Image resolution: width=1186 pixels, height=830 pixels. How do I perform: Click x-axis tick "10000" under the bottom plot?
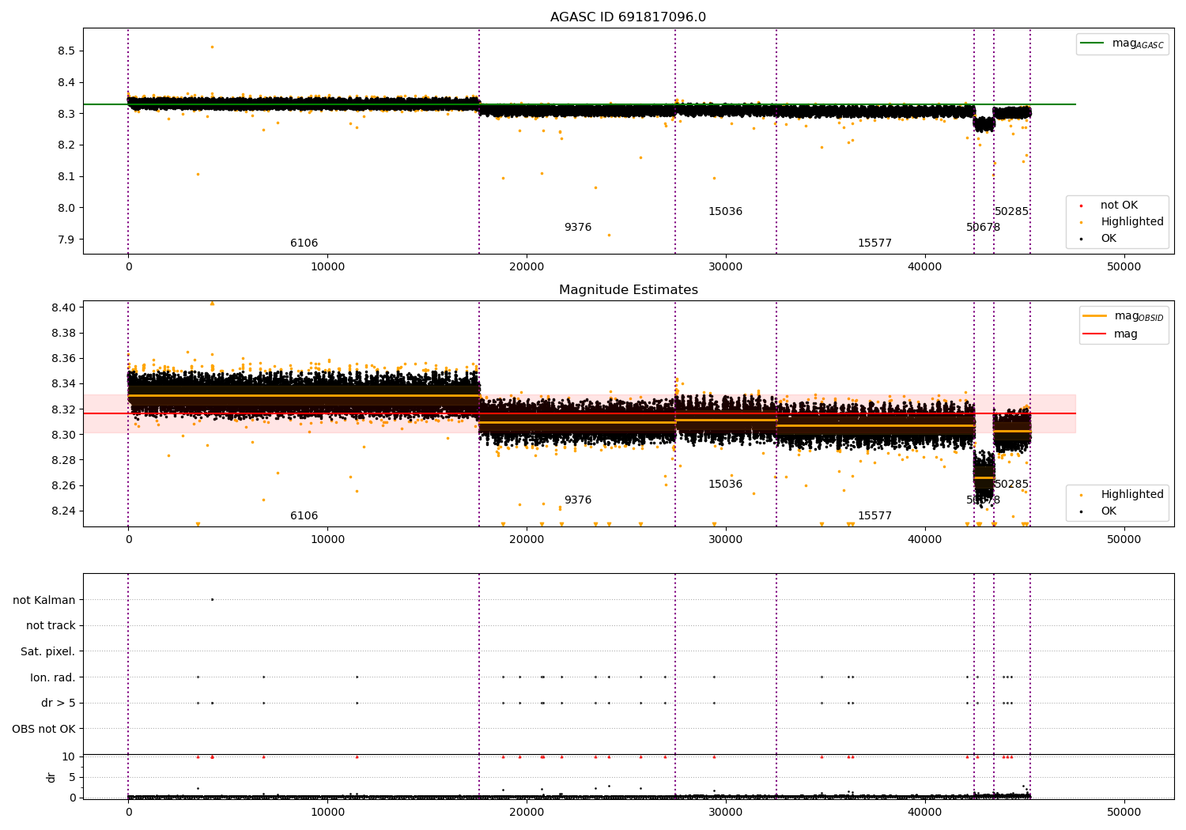coord(327,813)
